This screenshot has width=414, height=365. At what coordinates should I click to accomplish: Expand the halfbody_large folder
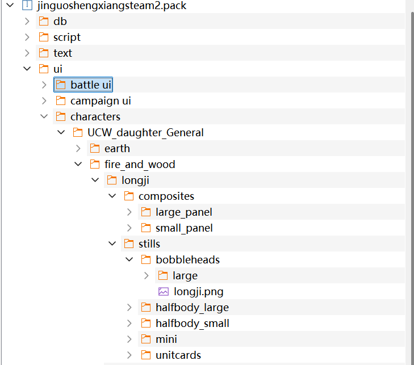(129, 307)
